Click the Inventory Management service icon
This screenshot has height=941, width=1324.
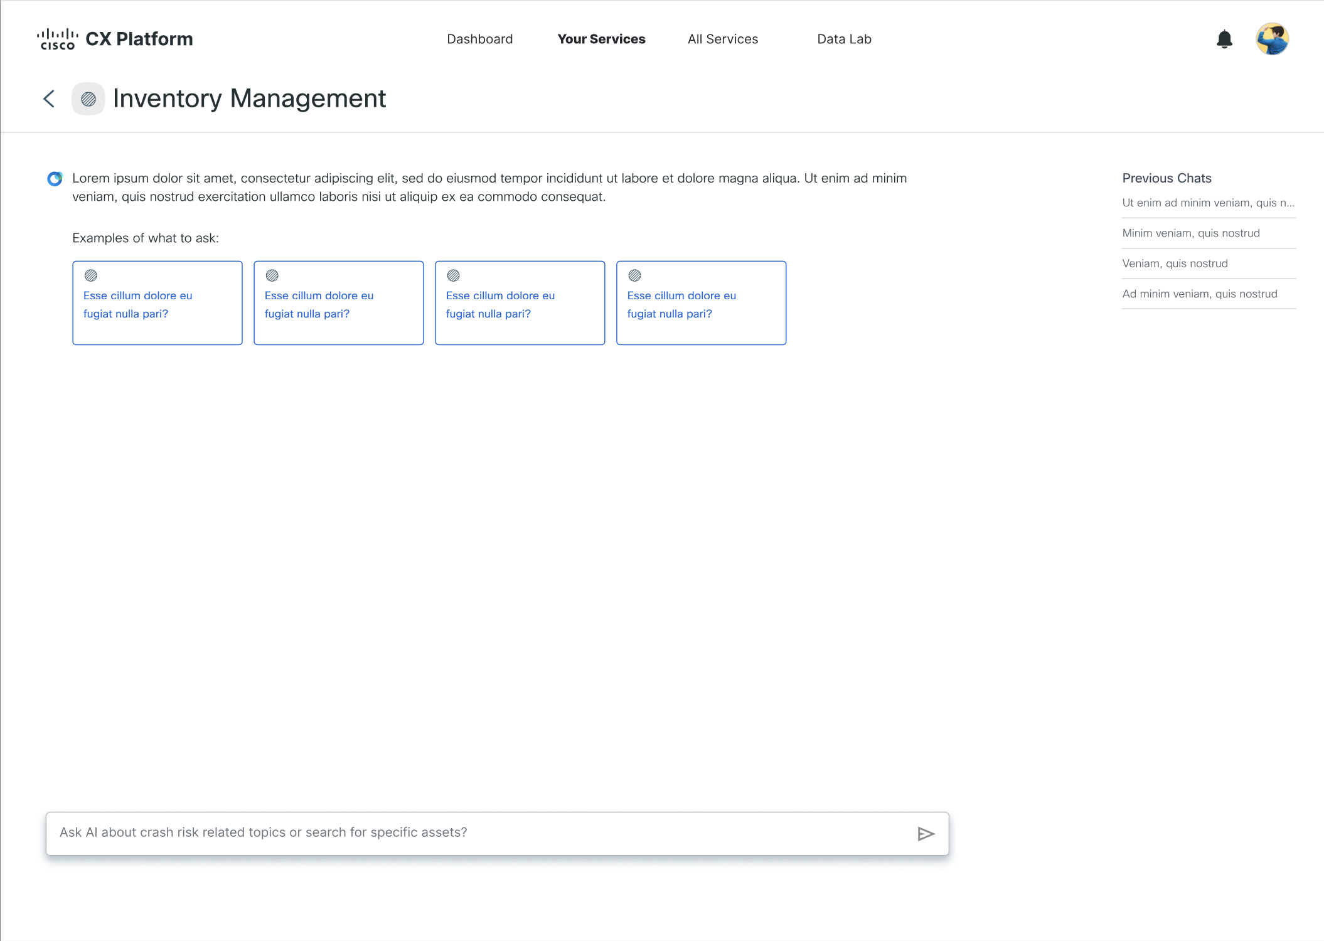pyautogui.click(x=88, y=98)
